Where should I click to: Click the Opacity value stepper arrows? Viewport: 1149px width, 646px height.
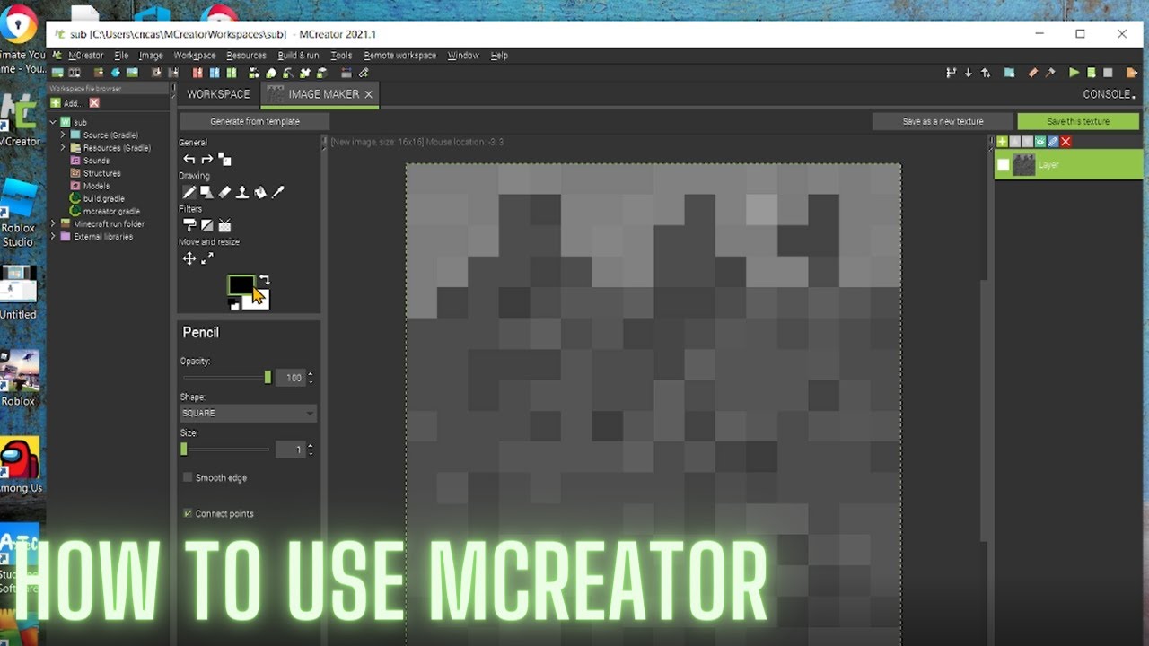(x=311, y=378)
